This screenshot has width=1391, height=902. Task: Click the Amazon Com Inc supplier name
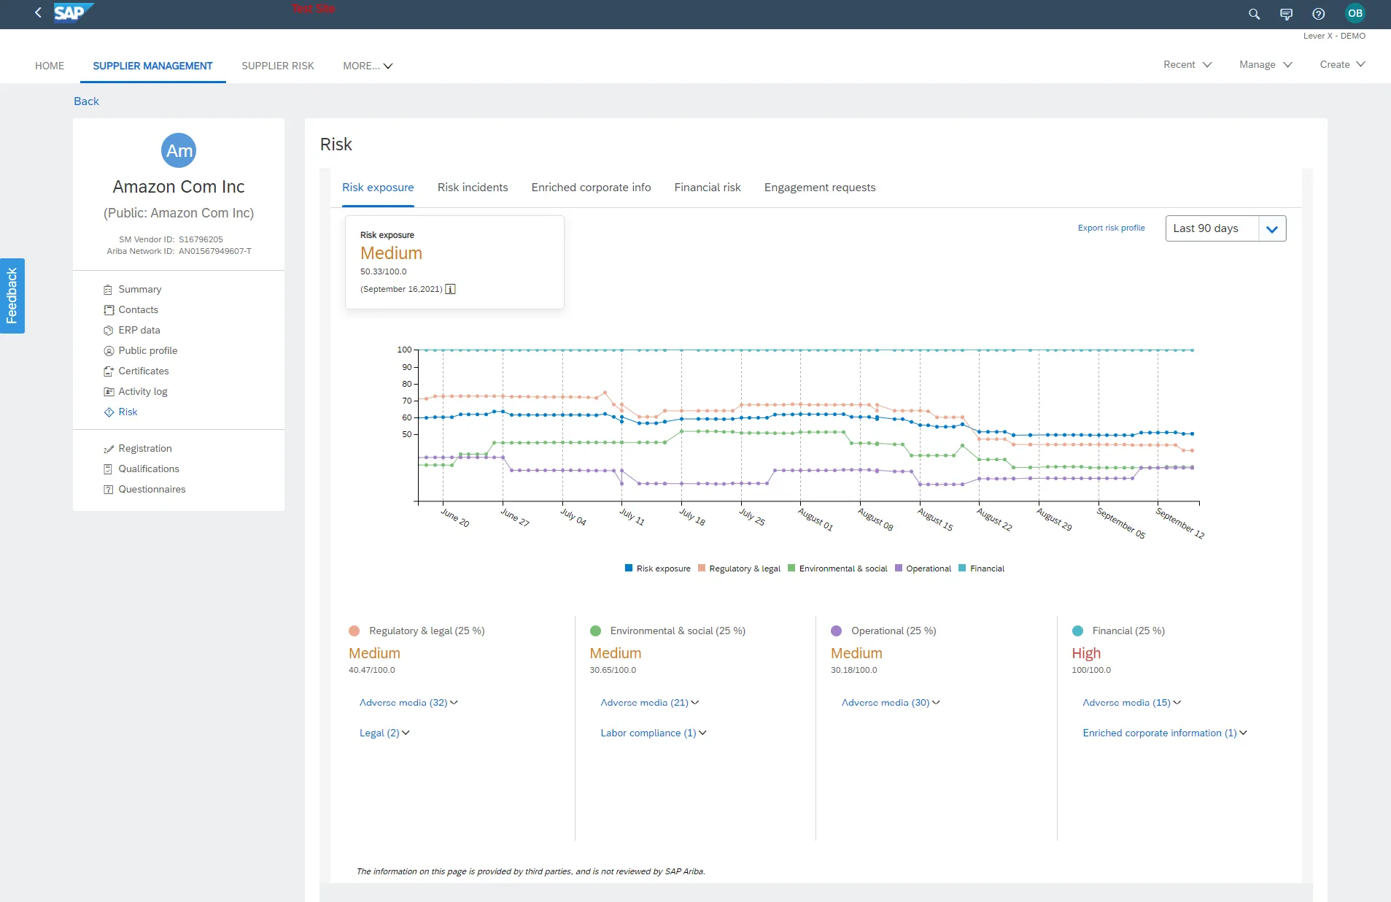point(179,187)
